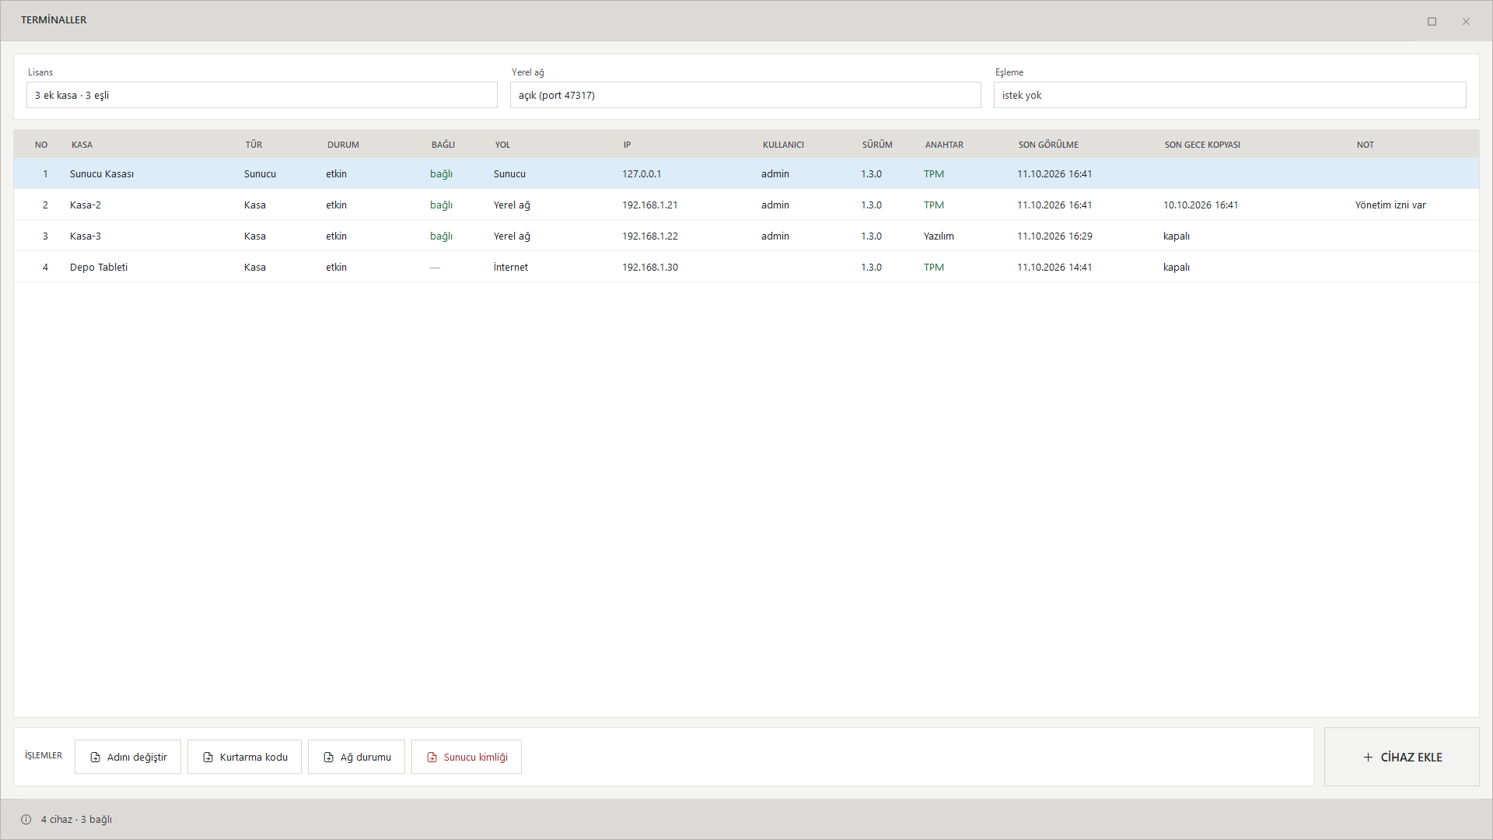Select the Depo Tableti row
The height and width of the screenshot is (840, 1493).
(746, 267)
